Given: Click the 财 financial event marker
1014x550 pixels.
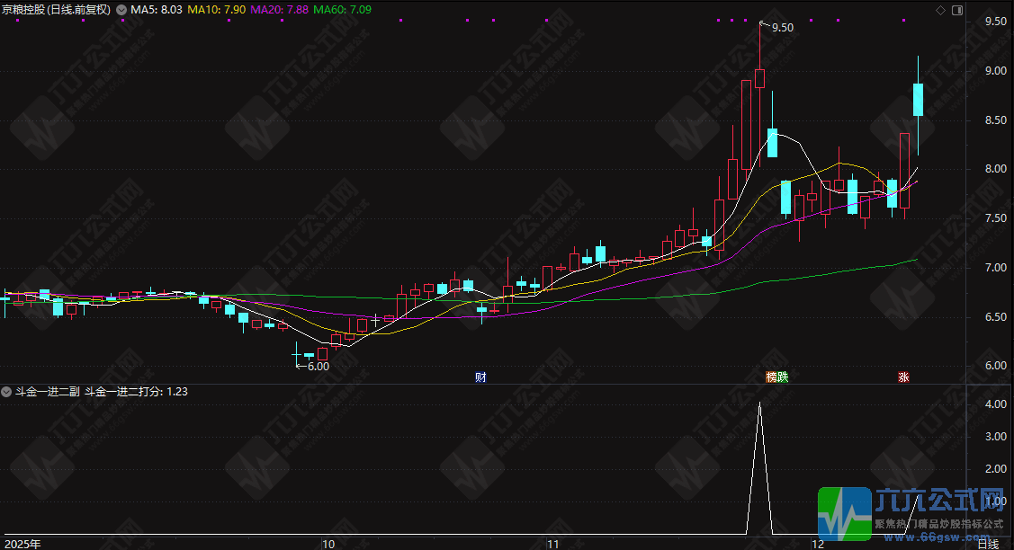Looking at the screenshot, I should pyautogui.click(x=480, y=377).
